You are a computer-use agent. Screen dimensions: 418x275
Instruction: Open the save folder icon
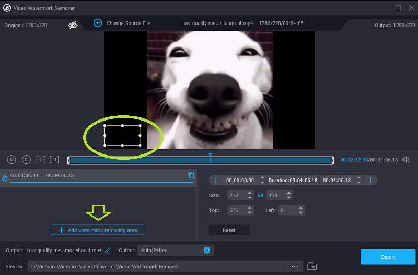click(x=312, y=266)
